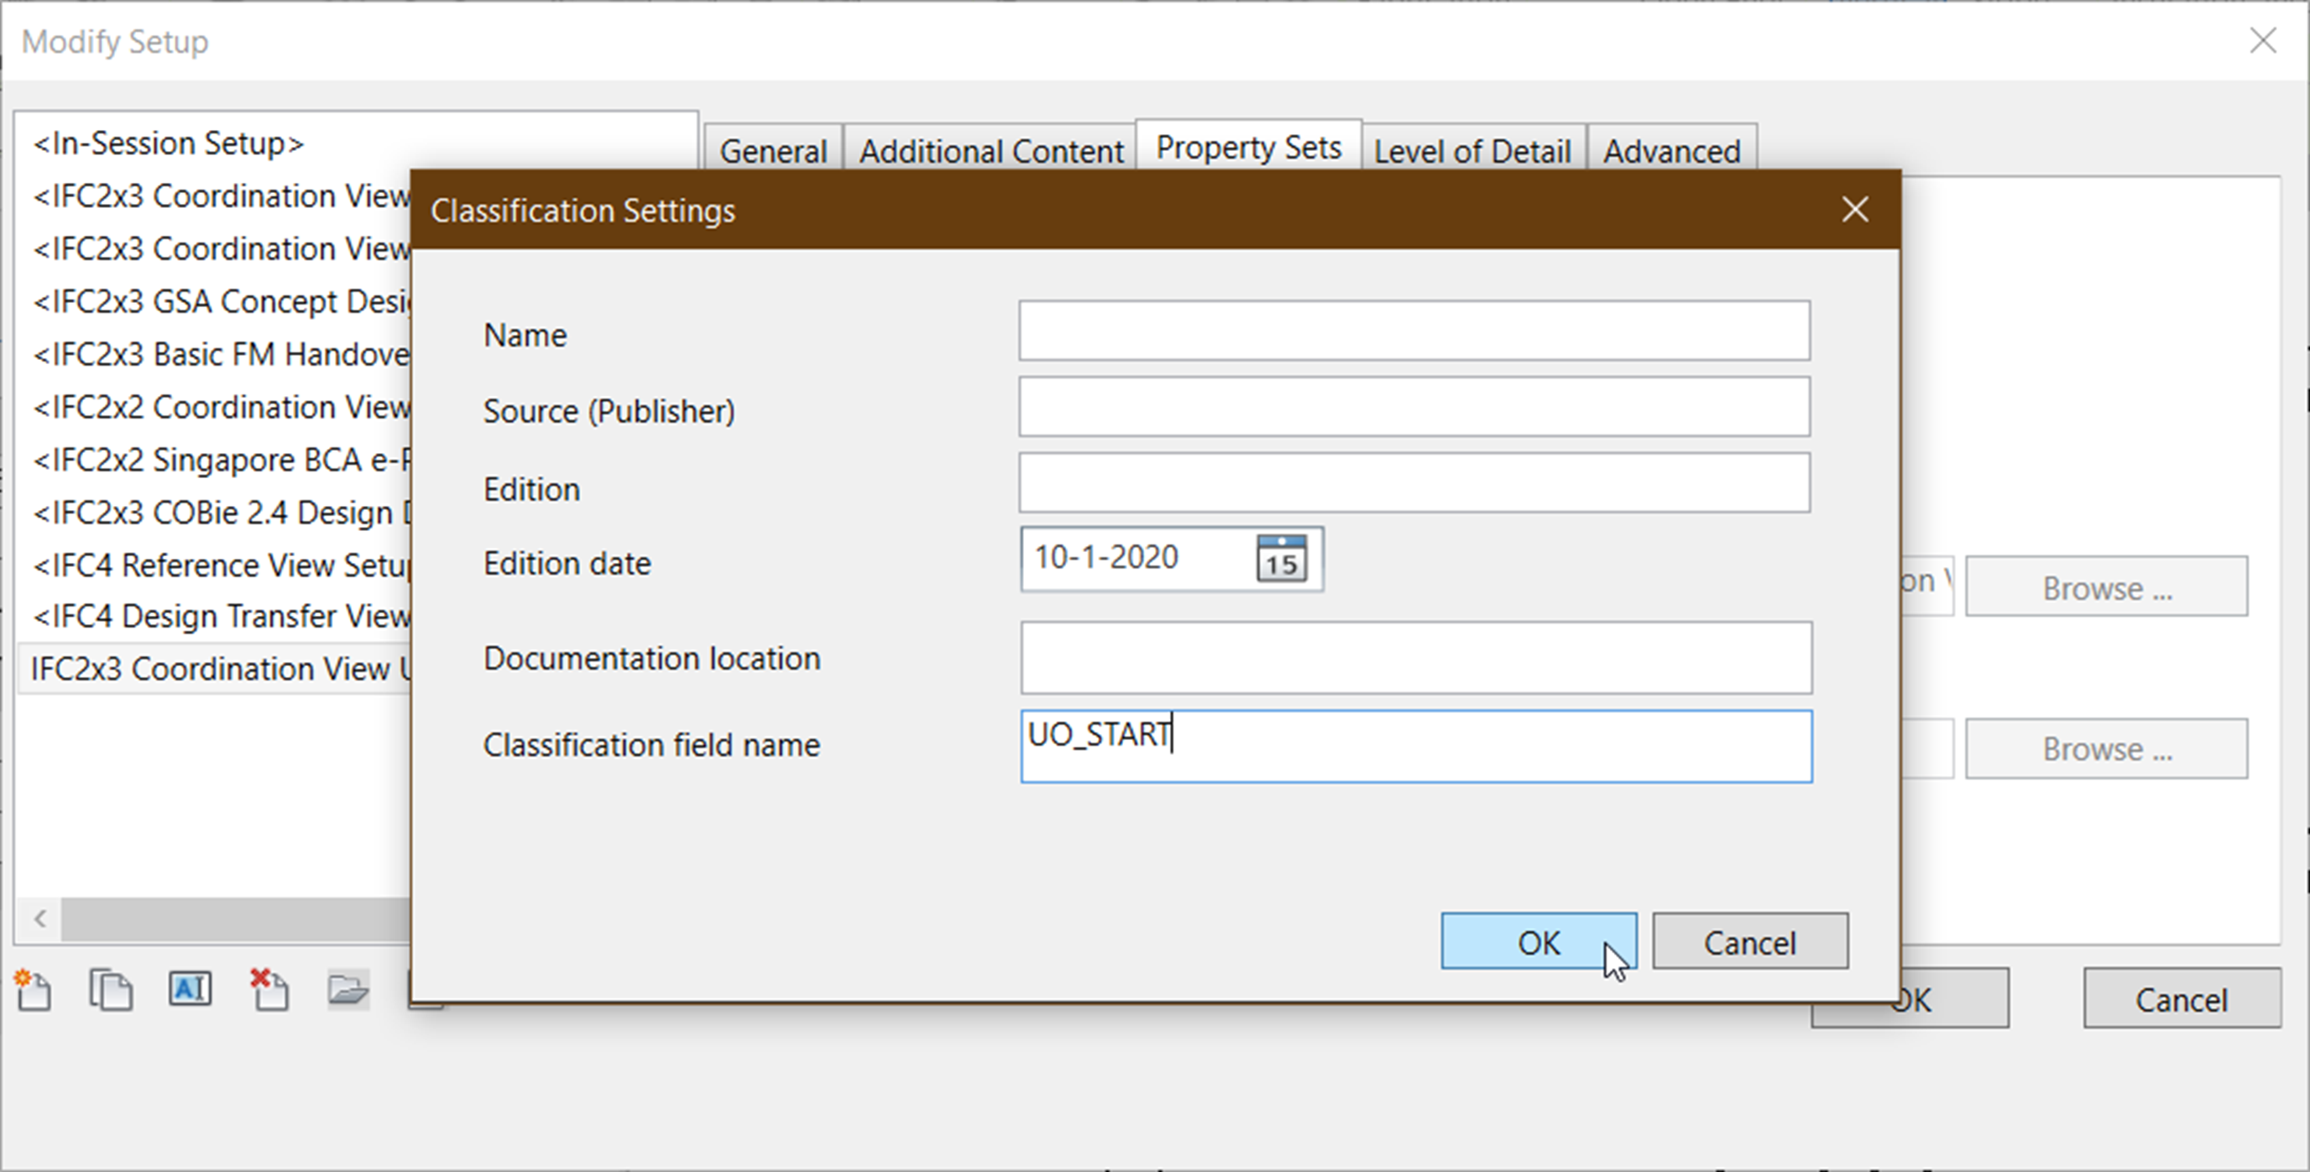Viewport: 2310px width, 1172px height.
Task: Click the delete setup icon
Action: pyautogui.click(x=269, y=990)
